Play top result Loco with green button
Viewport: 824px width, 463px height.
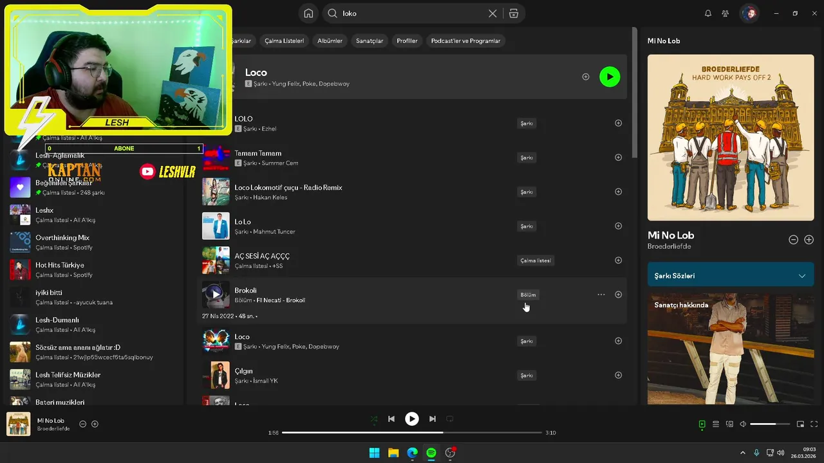[x=610, y=77]
